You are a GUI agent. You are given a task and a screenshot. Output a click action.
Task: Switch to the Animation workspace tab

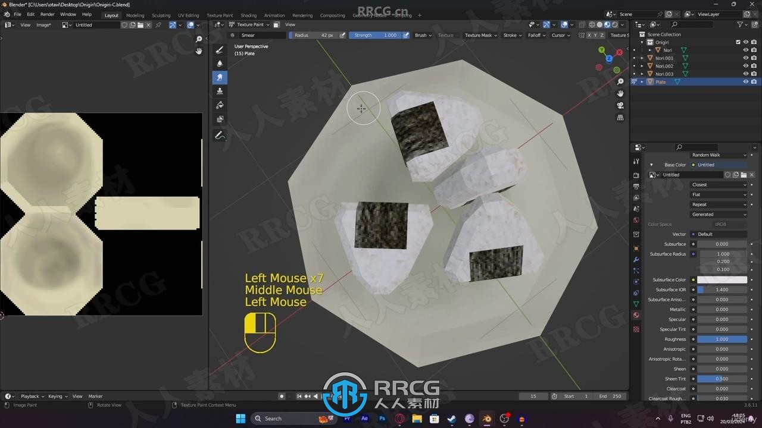[x=274, y=15]
